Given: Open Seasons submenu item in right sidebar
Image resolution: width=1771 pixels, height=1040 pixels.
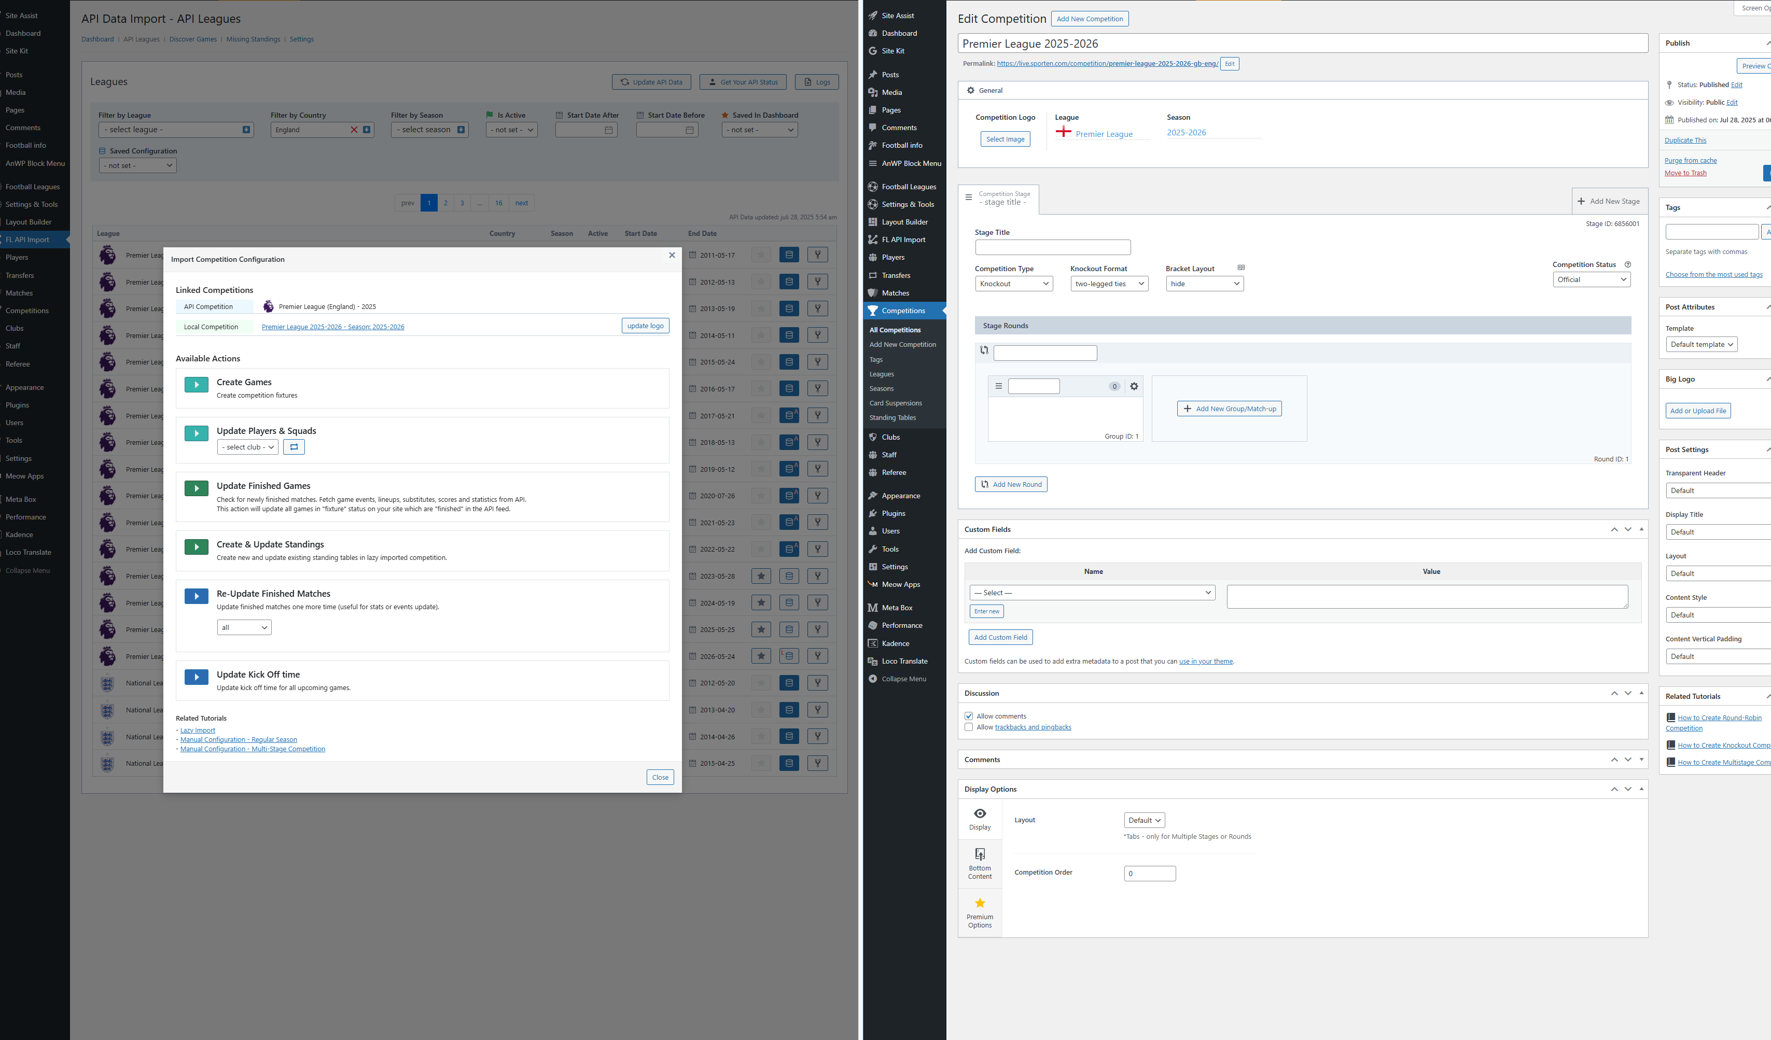Looking at the screenshot, I should point(881,389).
